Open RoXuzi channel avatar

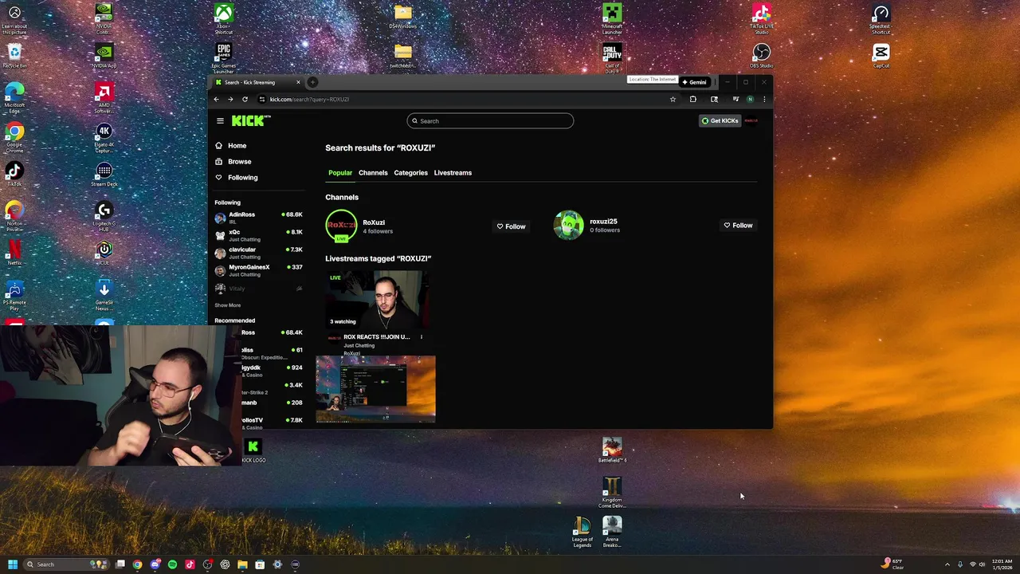[341, 226]
